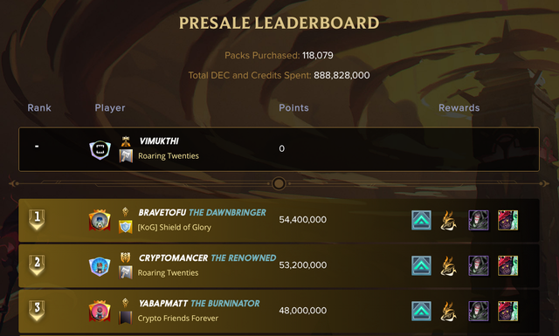Open Yabapmatt's hooded figure card reward
Screen dimensions: 559x336
(x=478, y=311)
